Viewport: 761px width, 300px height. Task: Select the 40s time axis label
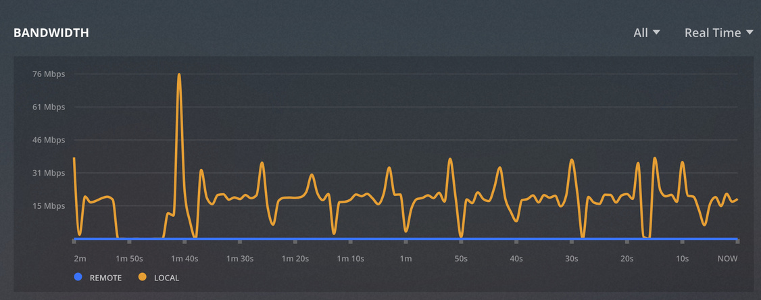pos(516,259)
